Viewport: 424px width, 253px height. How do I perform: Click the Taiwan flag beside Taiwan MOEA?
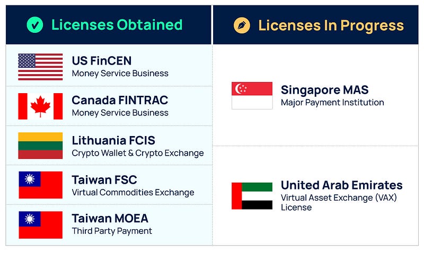[41, 225]
